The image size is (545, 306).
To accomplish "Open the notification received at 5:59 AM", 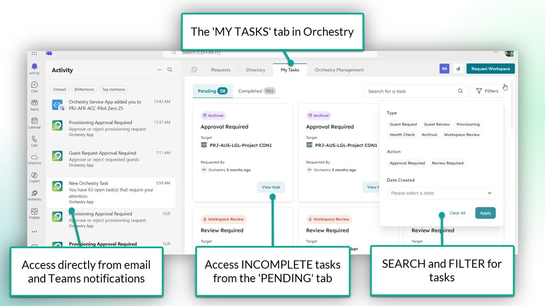I will tap(111, 193).
